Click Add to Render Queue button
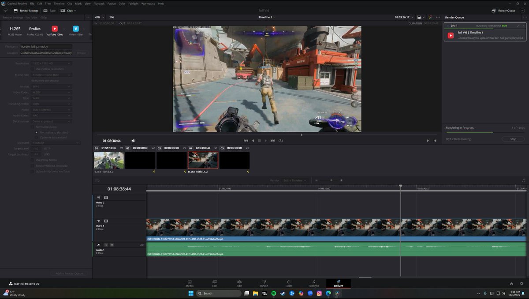Screen dimensions: 529x299 pos(69,273)
